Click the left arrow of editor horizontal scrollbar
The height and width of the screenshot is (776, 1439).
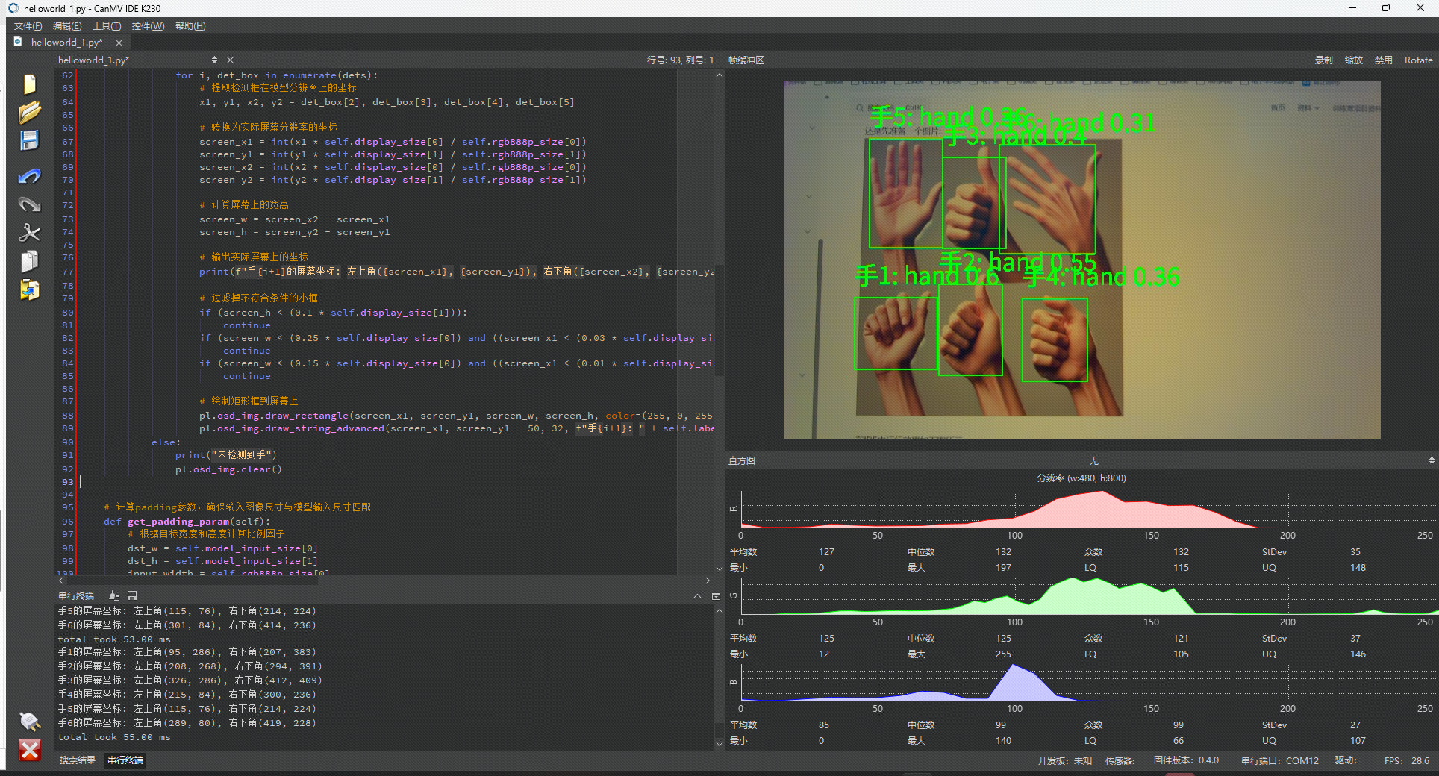60,581
